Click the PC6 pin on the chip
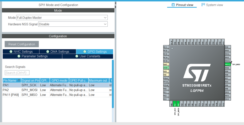244x125 pixels. pyautogui.click(x=228, y=82)
